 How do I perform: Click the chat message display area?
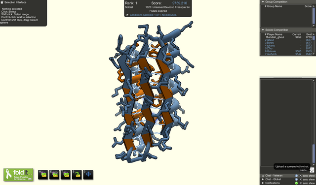pyautogui.click(x=286, y=123)
